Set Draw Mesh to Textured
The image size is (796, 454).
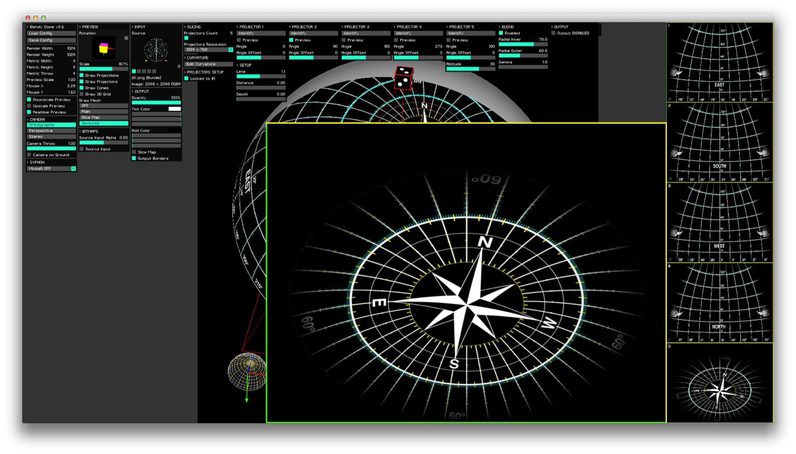click(x=104, y=123)
